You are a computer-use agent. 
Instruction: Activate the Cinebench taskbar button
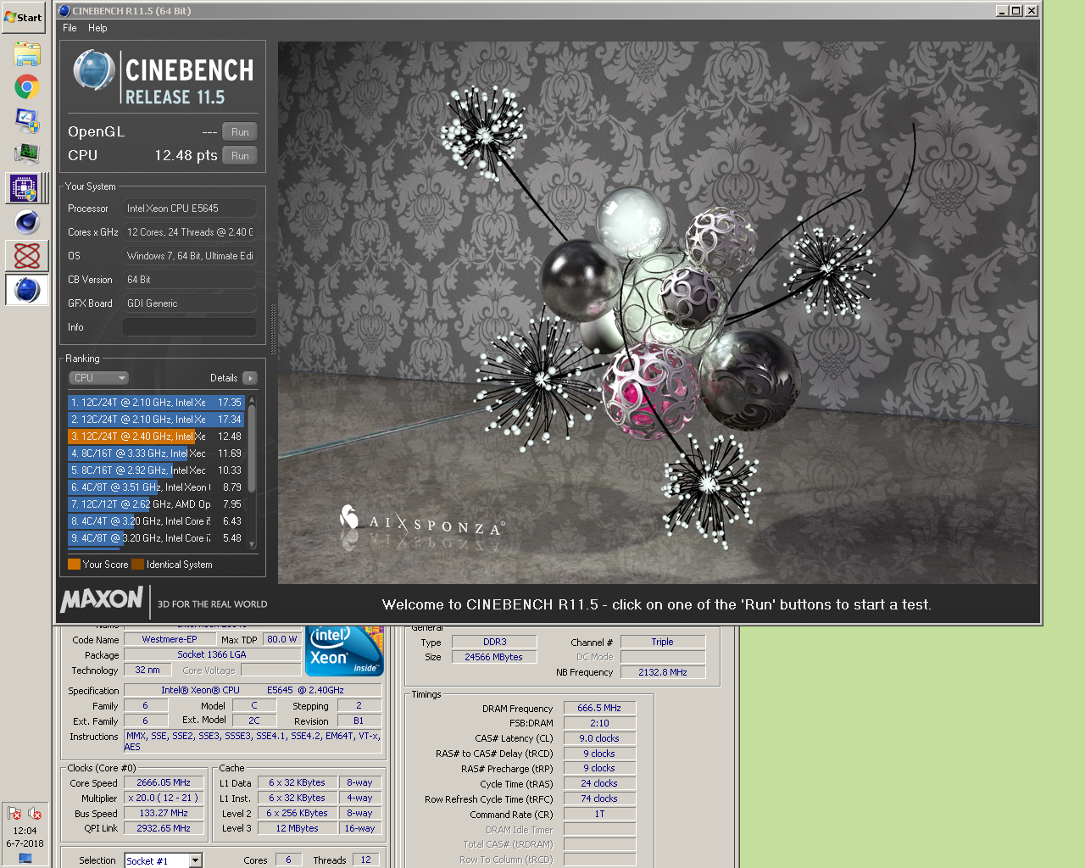click(x=26, y=290)
